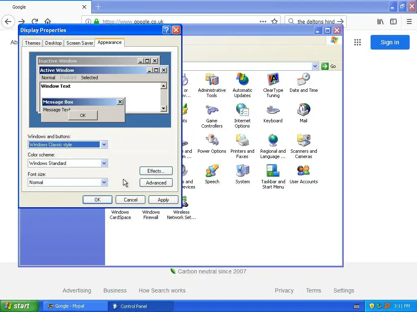
Task: Open Power Options icon
Action: click(x=212, y=144)
